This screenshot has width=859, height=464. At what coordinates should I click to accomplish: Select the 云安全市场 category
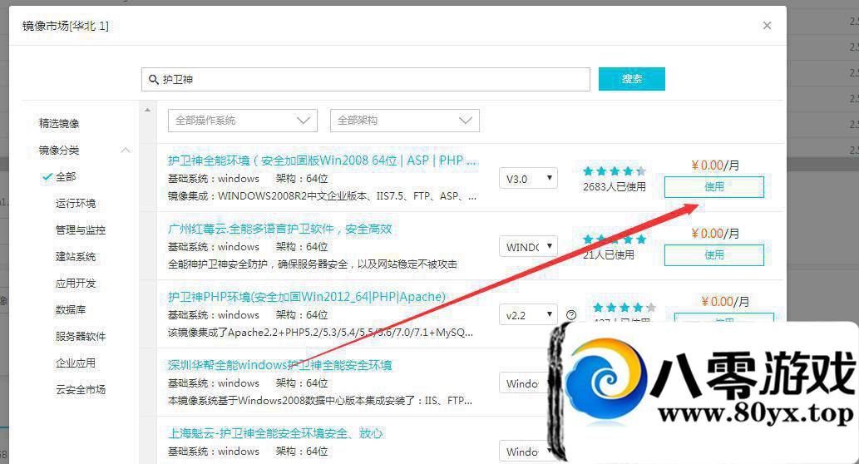pos(81,389)
